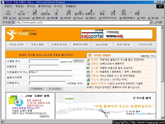Click the 중복검색 duplicate check button
165x124 pixels.
click(78, 61)
